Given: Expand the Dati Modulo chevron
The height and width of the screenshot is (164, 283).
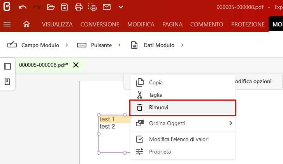Looking at the screenshot, I should 182,45.
